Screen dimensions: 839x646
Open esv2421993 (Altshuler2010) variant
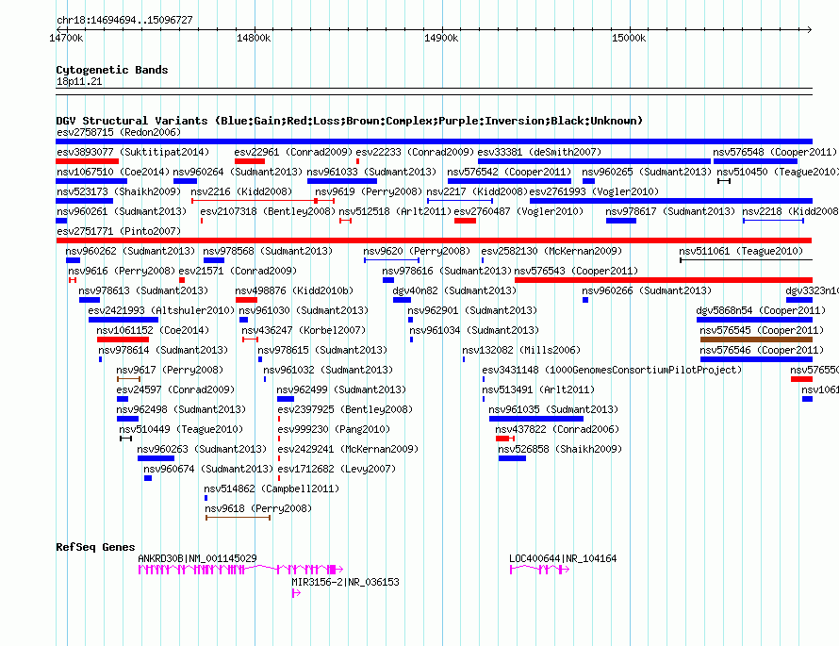pyautogui.click(x=161, y=310)
